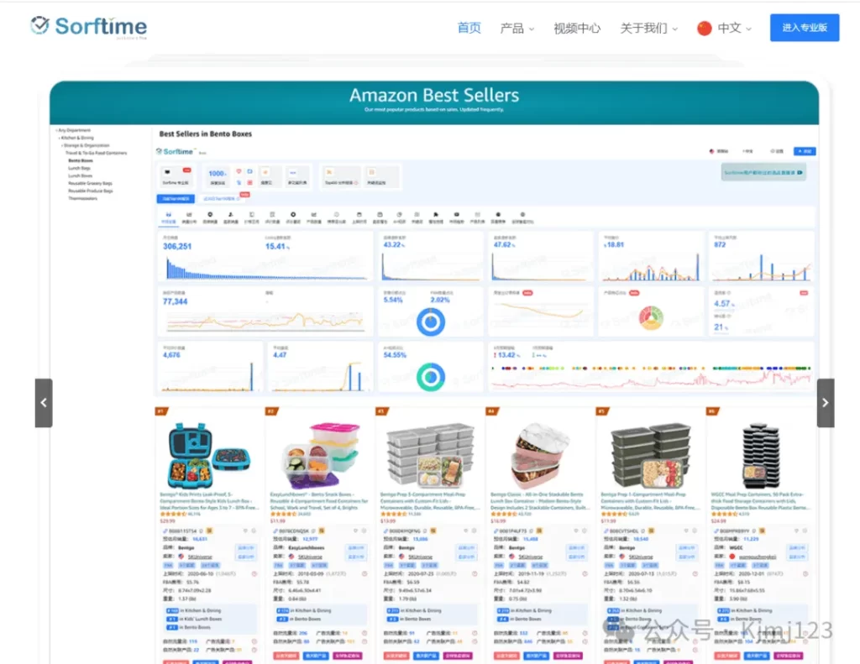The image size is (860, 664).
Task: Open the #2 EasyLunchboxes colorful containers image
Action: coord(320,454)
